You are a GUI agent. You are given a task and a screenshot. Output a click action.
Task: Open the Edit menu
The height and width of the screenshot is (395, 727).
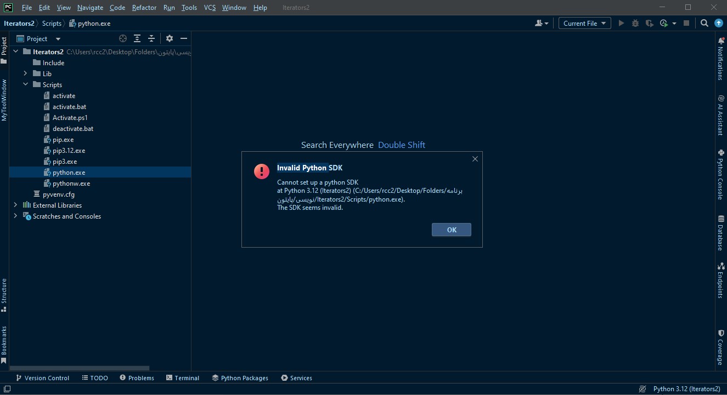coord(44,8)
